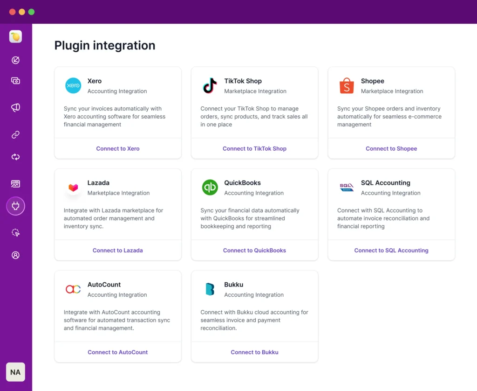This screenshot has width=477, height=391.
Task: Click the SQL Accounting card title
Action: (x=385, y=183)
